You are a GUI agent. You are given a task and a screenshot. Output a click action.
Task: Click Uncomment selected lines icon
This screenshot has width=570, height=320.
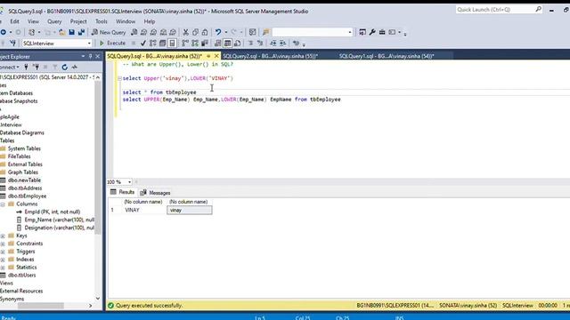[x=260, y=44]
